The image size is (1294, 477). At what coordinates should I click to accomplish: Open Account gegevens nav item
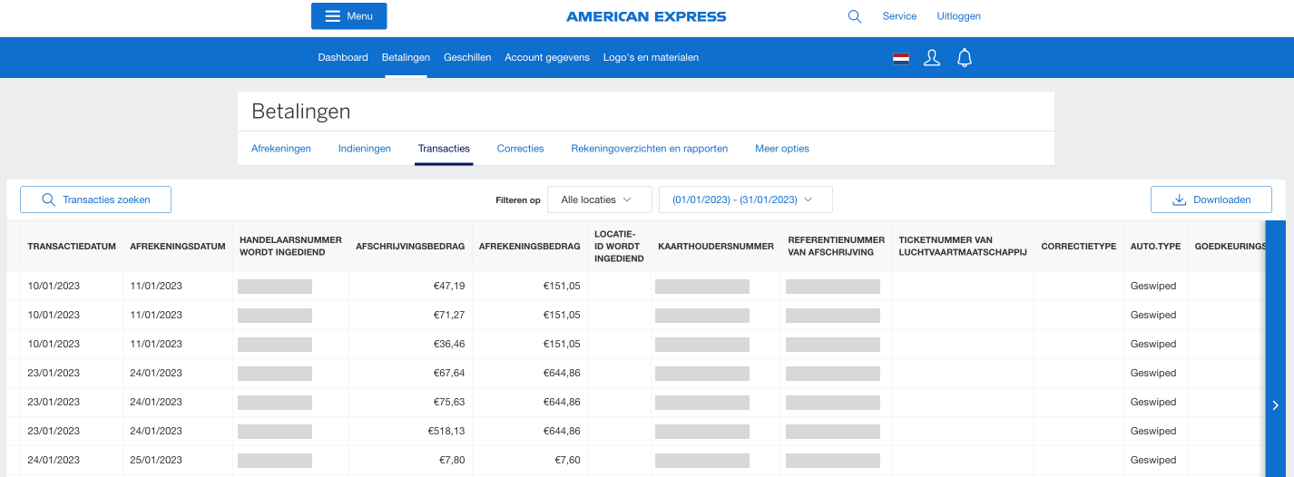(547, 57)
